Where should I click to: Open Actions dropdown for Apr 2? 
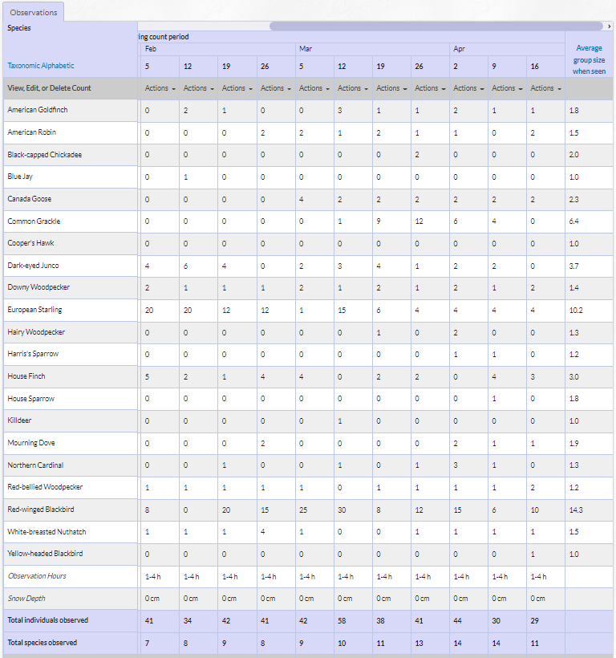pos(468,88)
